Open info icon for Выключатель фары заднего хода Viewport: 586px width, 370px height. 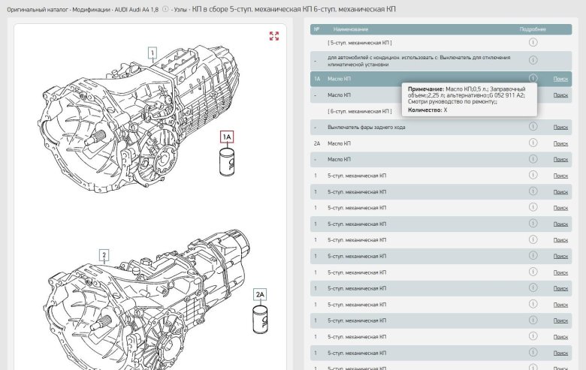coord(533,127)
